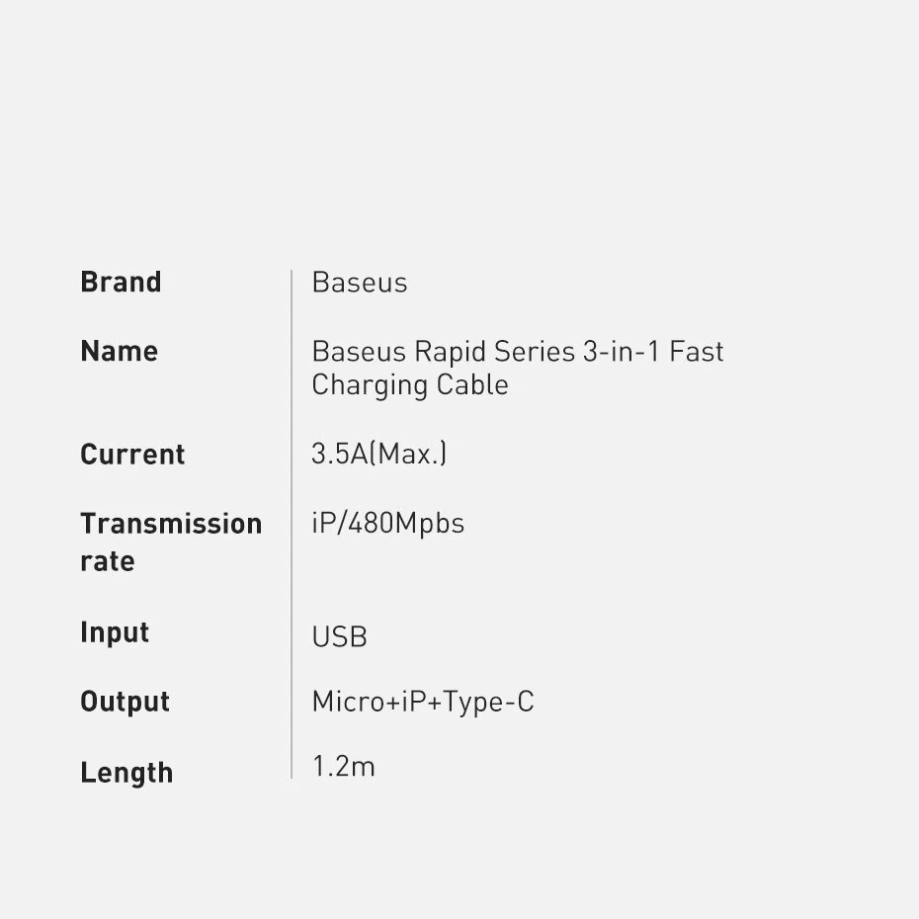Select the iP/480Mpbs transmission value
The image size is (919, 919).
pyautogui.click(x=387, y=524)
